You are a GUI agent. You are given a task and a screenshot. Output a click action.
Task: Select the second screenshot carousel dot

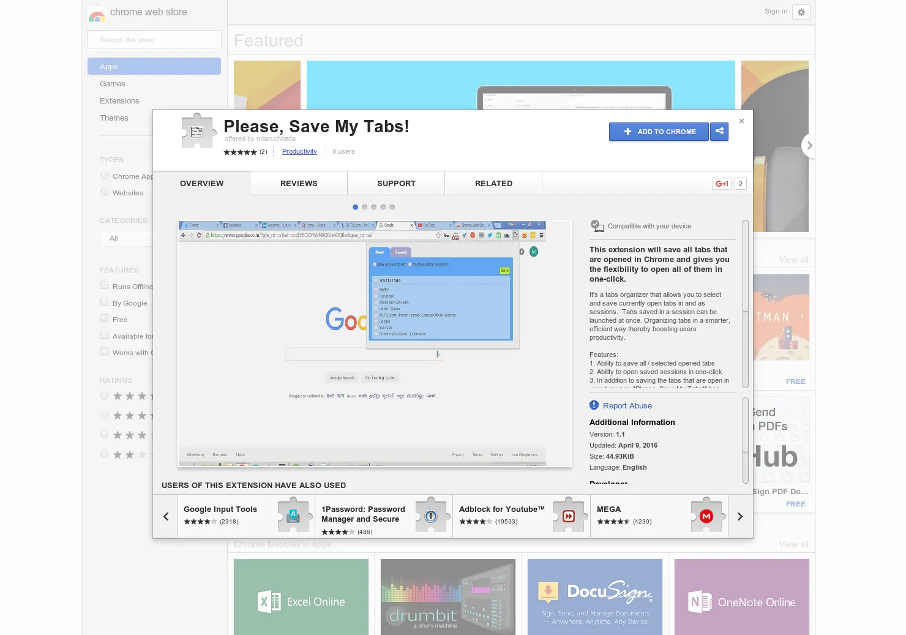tap(364, 207)
